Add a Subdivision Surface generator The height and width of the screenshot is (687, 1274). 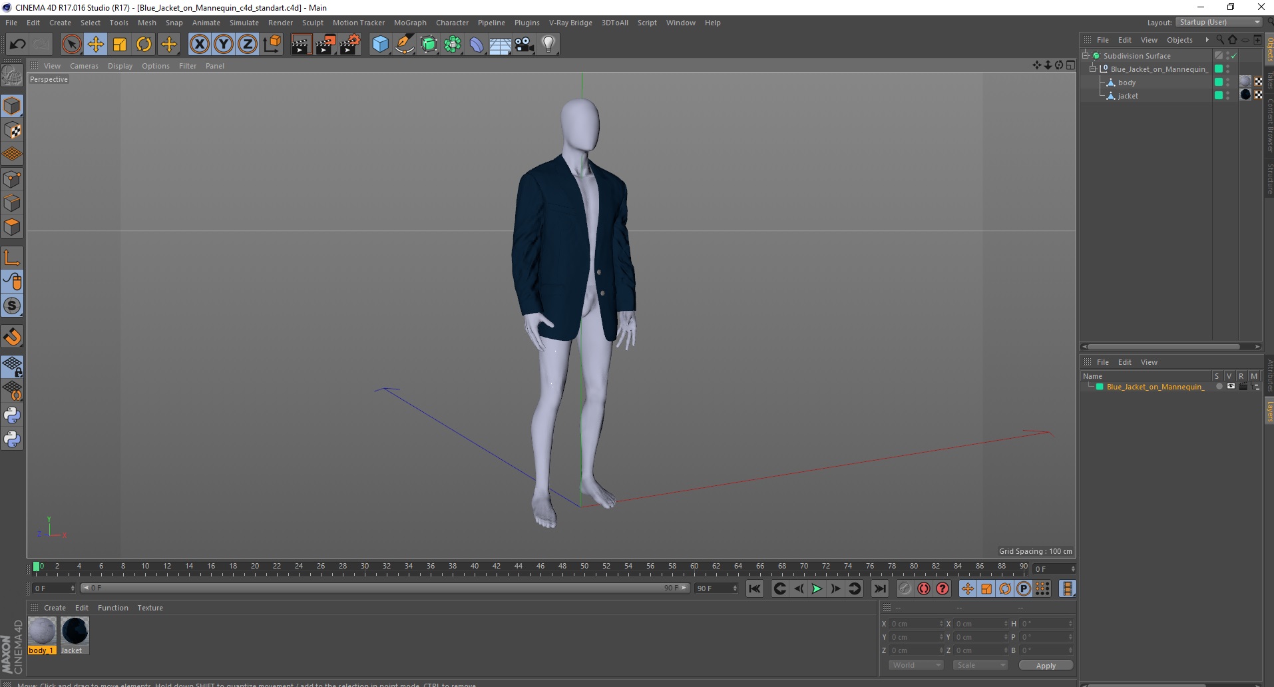(x=429, y=45)
